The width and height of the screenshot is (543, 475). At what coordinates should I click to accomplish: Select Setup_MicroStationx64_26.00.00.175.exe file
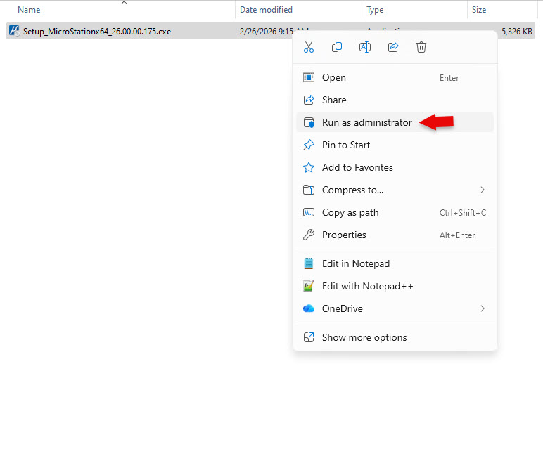click(x=97, y=32)
